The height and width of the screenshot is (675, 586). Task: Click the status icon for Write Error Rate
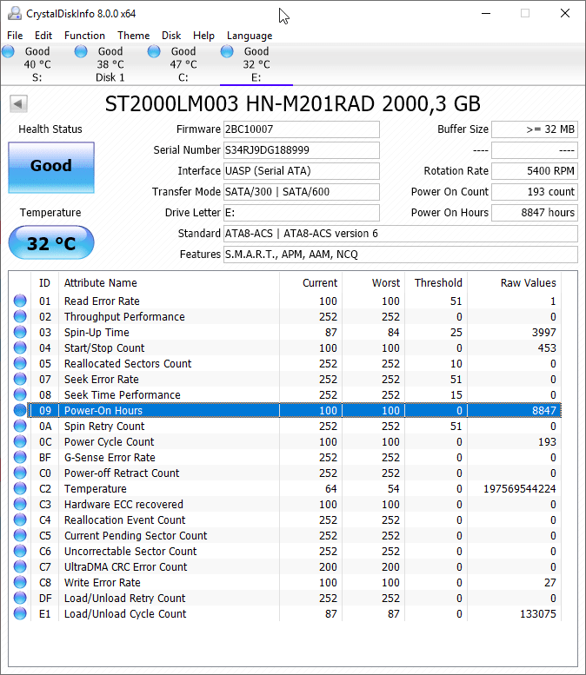pos(20,582)
